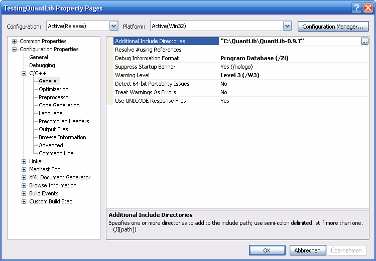Select the Suppress Startup Banner property
376x261 pixels.
tap(166, 67)
